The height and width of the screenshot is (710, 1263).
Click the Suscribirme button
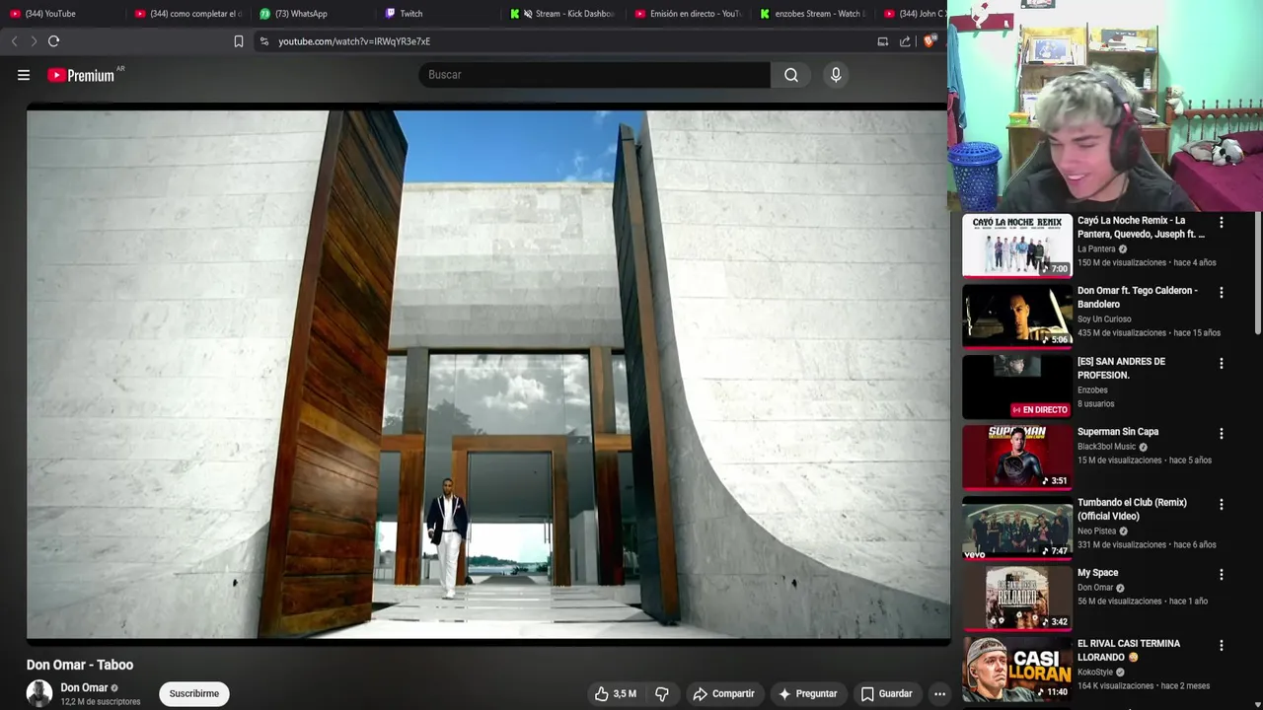(x=194, y=694)
